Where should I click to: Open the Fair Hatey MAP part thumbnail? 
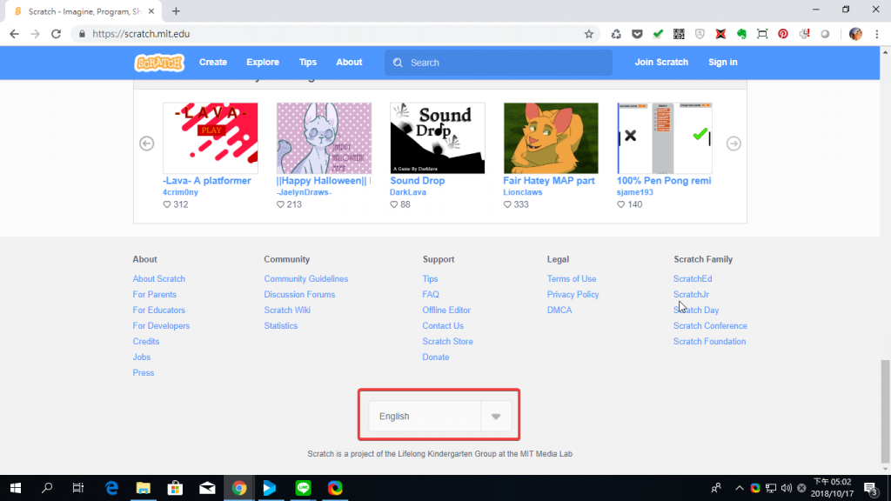click(551, 138)
